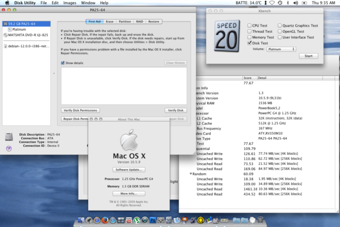
Task: Click the Clear History button
Action: click(175, 63)
